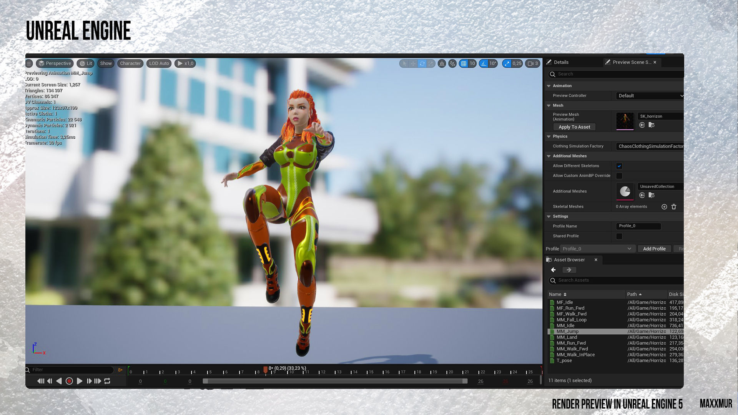
Task: Toggle scale snapping icon
Action: 507,63
